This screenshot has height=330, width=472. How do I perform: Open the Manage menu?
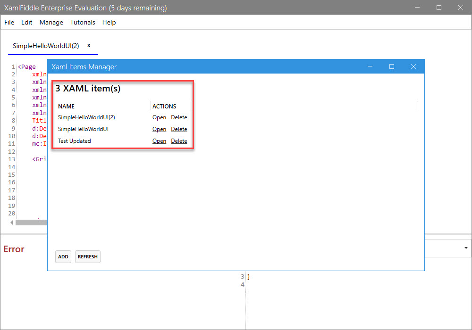pyautogui.click(x=51, y=22)
